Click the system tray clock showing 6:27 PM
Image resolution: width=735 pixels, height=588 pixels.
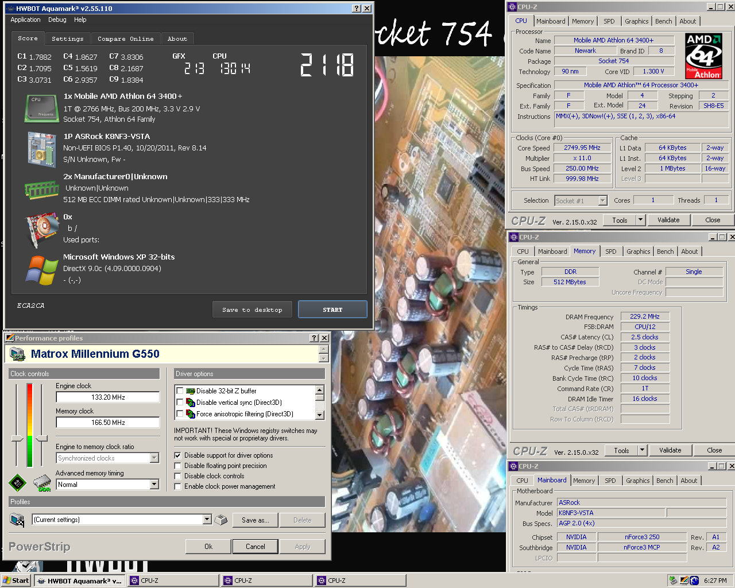(715, 581)
